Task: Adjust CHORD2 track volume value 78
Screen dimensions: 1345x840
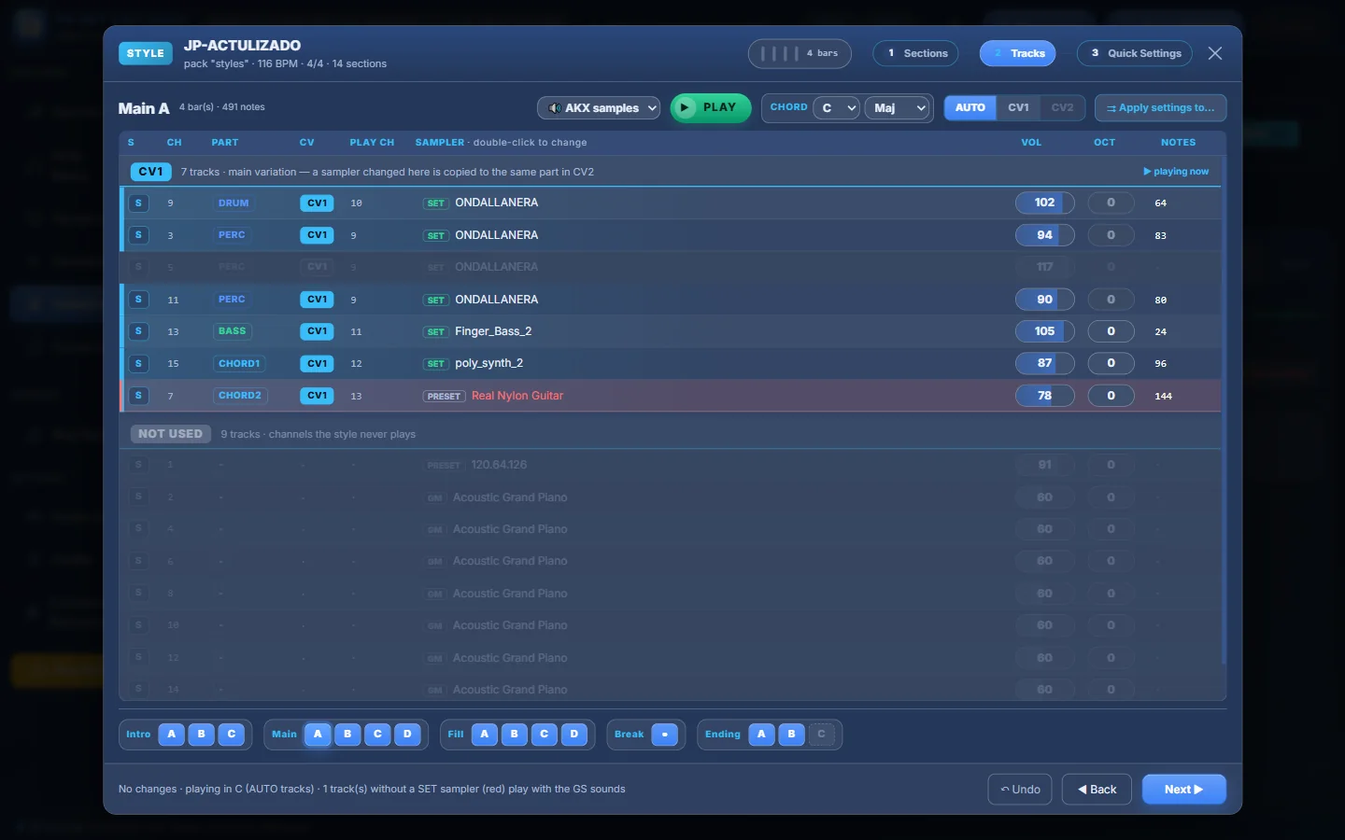Action: (1044, 396)
